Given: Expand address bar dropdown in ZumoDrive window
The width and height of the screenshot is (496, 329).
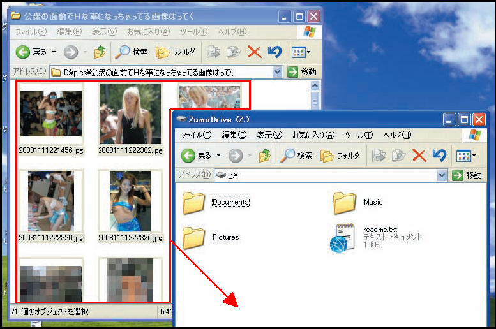Looking at the screenshot, I should [442, 175].
